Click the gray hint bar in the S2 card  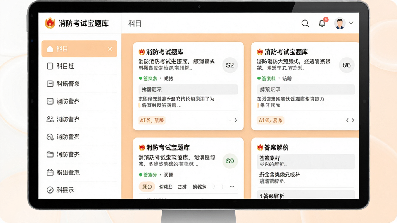click(188, 89)
